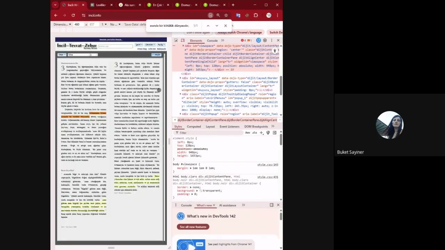Reload the incil.info page
This screenshot has width=445, height=250.
73,15
